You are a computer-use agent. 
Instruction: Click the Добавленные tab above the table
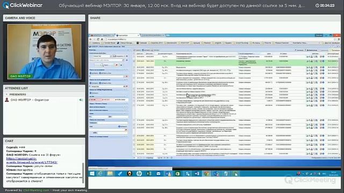click(311, 50)
